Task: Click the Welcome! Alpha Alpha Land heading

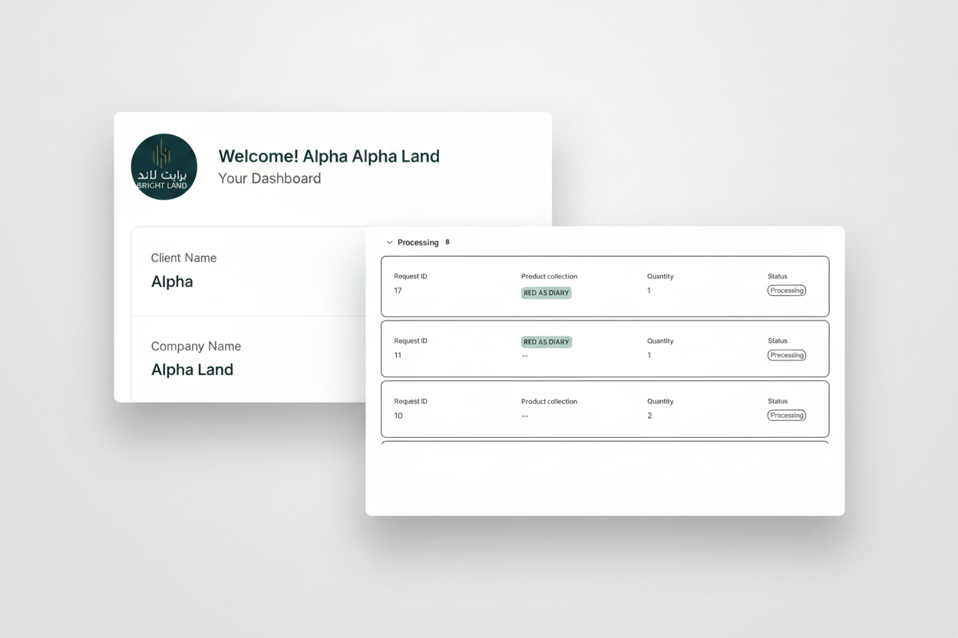Action: click(329, 156)
